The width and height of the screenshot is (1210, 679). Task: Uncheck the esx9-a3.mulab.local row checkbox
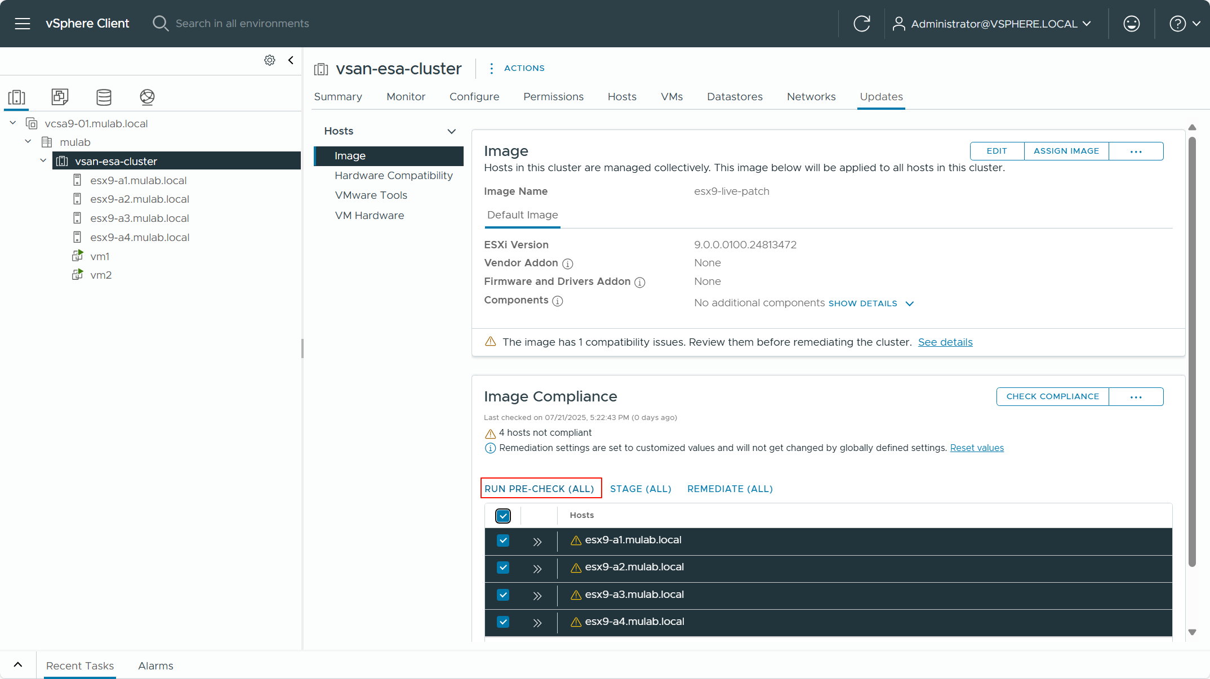coord(503,595)
